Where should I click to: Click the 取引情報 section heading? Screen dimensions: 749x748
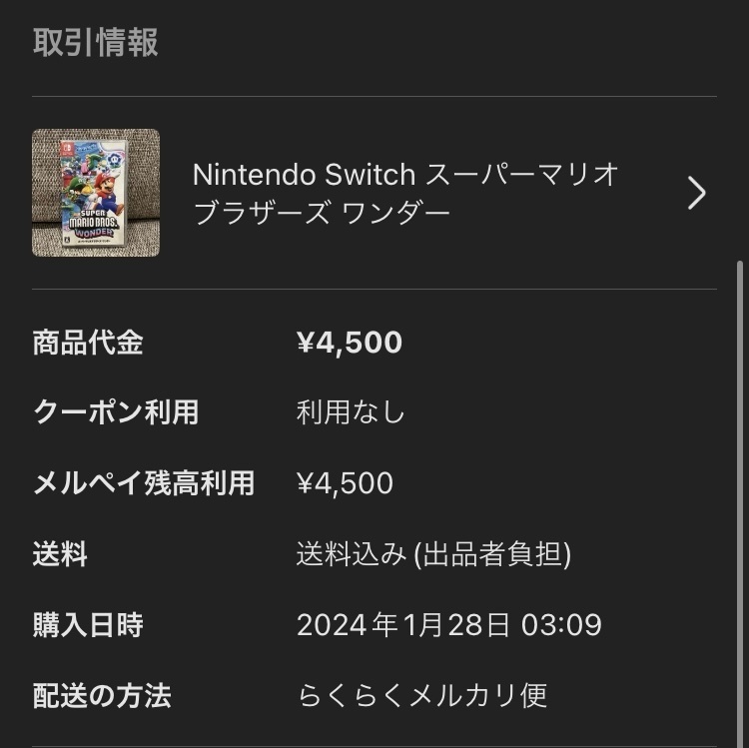tap(96, 43)
